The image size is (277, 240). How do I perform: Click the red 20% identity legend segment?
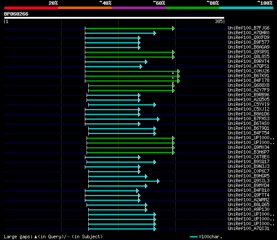(x=31, y=8)
